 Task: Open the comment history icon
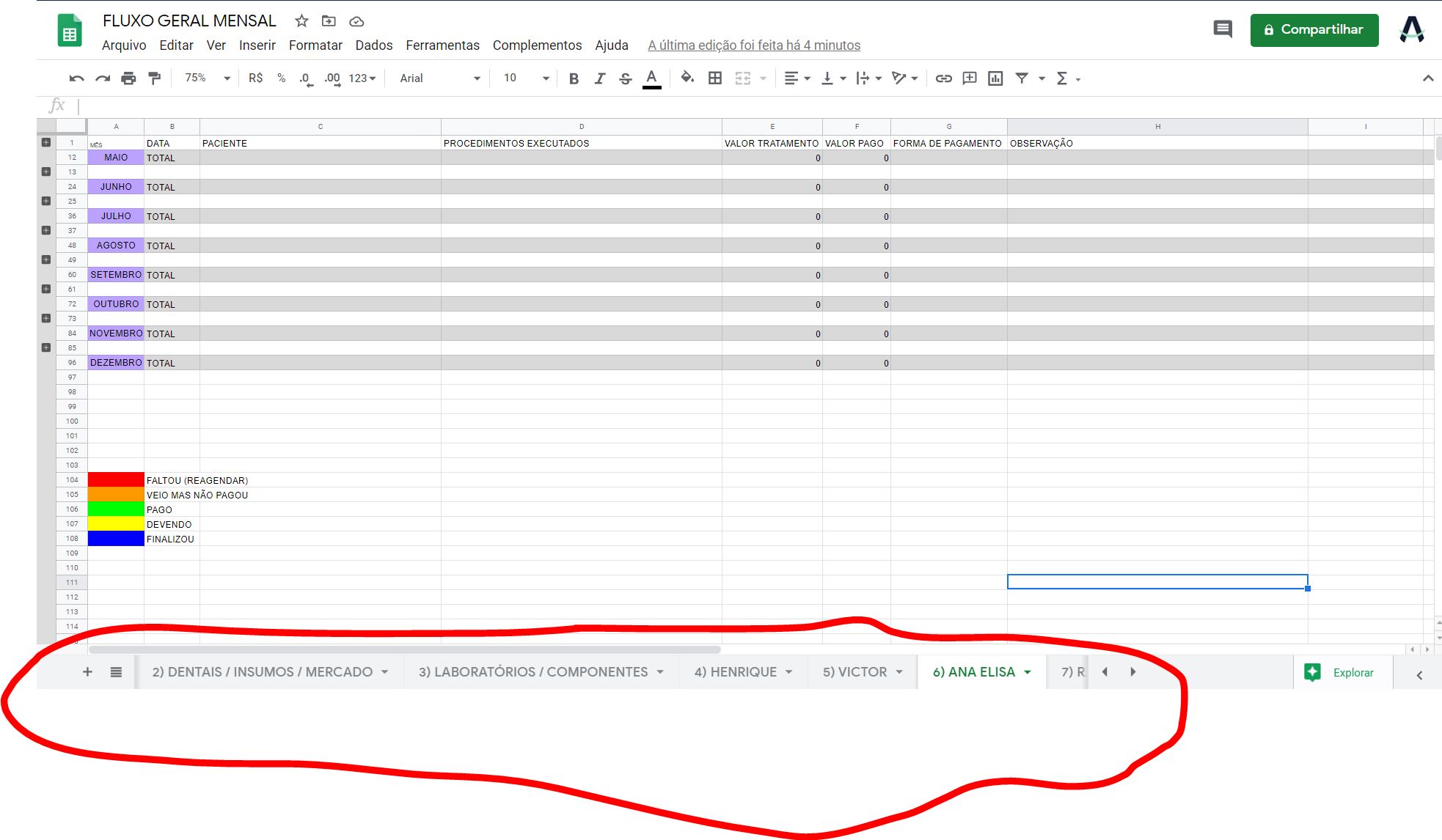click(1222, 30)
